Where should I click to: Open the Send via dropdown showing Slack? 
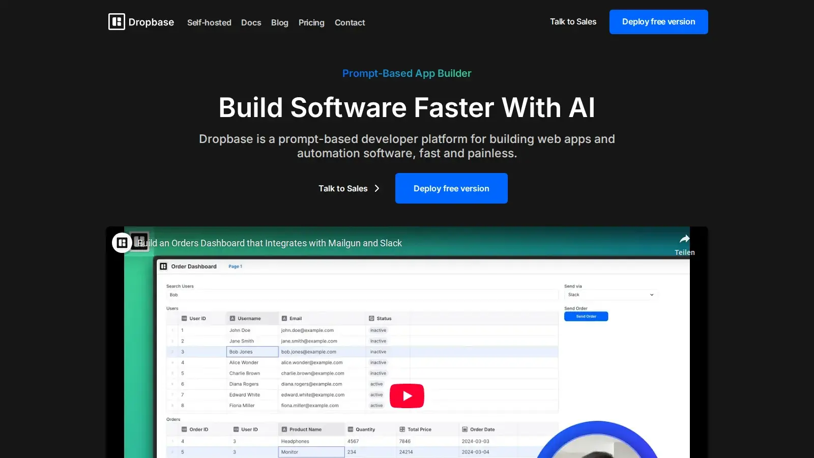coord(610,295)
